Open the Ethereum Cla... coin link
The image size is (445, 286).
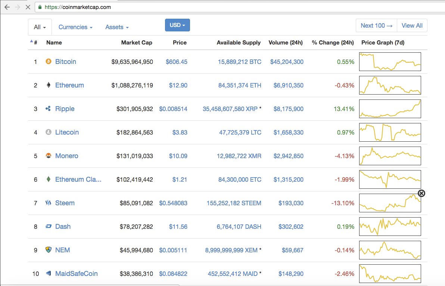(78, 180)
